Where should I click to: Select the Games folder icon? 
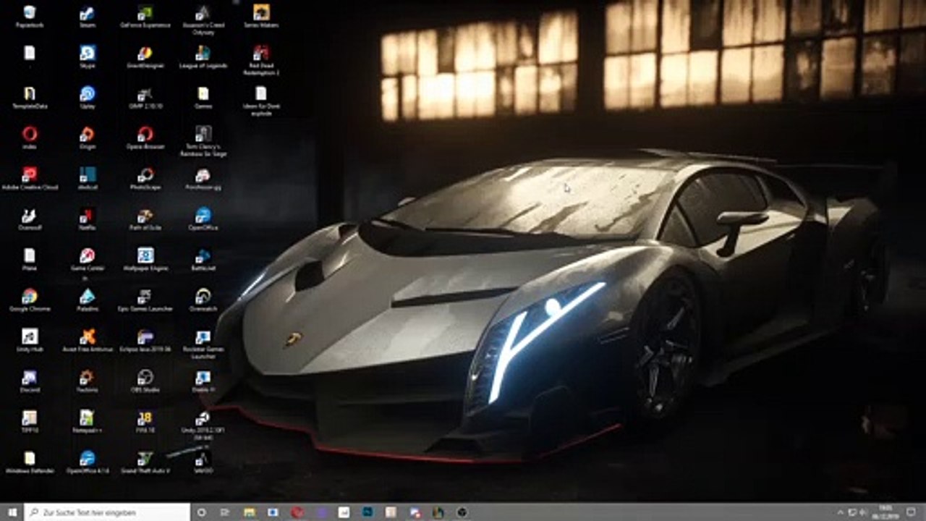coord(203,97)
